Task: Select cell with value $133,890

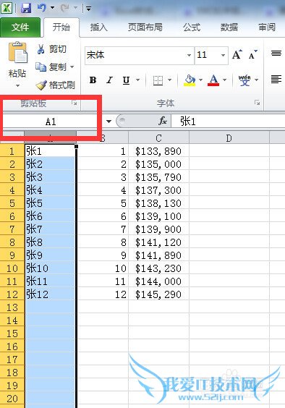Action: [x=158, y=151]
